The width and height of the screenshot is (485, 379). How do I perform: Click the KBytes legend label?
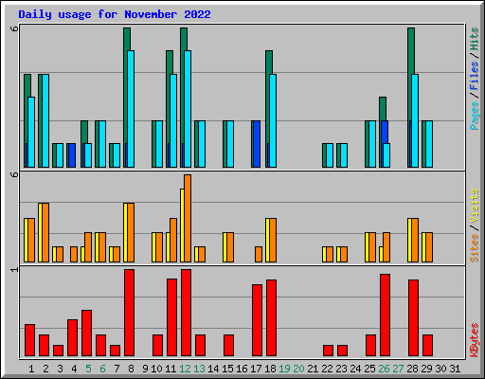click(x=474, y=340)
